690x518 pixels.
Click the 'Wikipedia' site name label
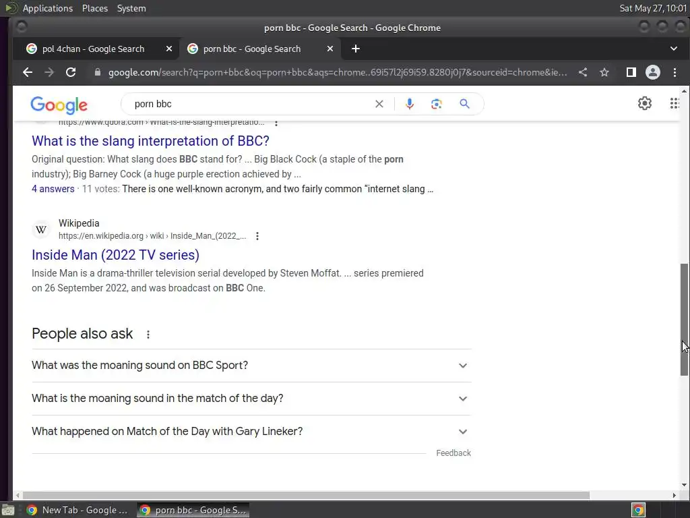pos(79,223)
